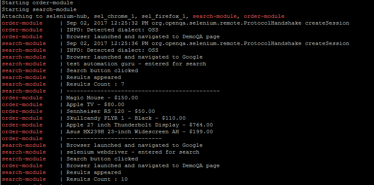Screen dimensions: 374x185
Task: Click red 'search-module' in the Attaching line
Action: pyautogui.click(x=215, y=17)
